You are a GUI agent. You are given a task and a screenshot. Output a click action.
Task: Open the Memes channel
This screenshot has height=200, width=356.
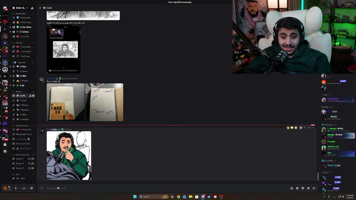(23, 110)
